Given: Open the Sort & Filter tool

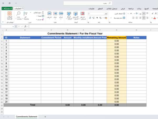Looking at the screenshot, I should point(26,14).
